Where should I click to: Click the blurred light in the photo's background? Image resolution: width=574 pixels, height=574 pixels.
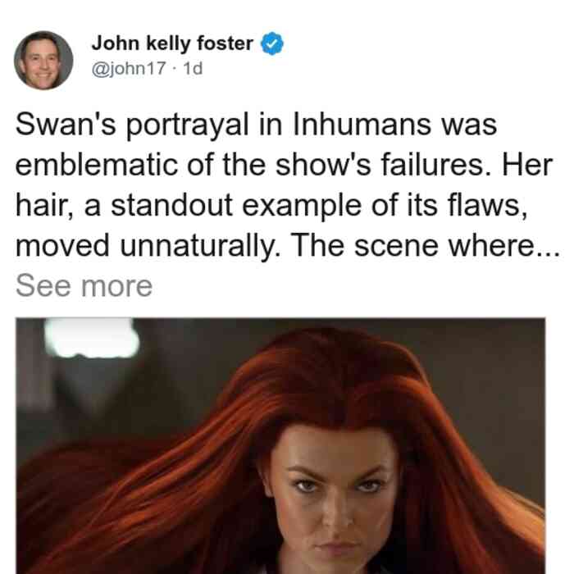92,338
